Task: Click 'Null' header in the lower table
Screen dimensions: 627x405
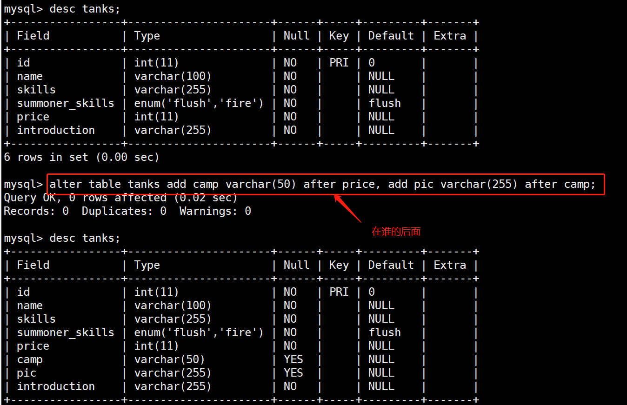Action: coord(297,266)
